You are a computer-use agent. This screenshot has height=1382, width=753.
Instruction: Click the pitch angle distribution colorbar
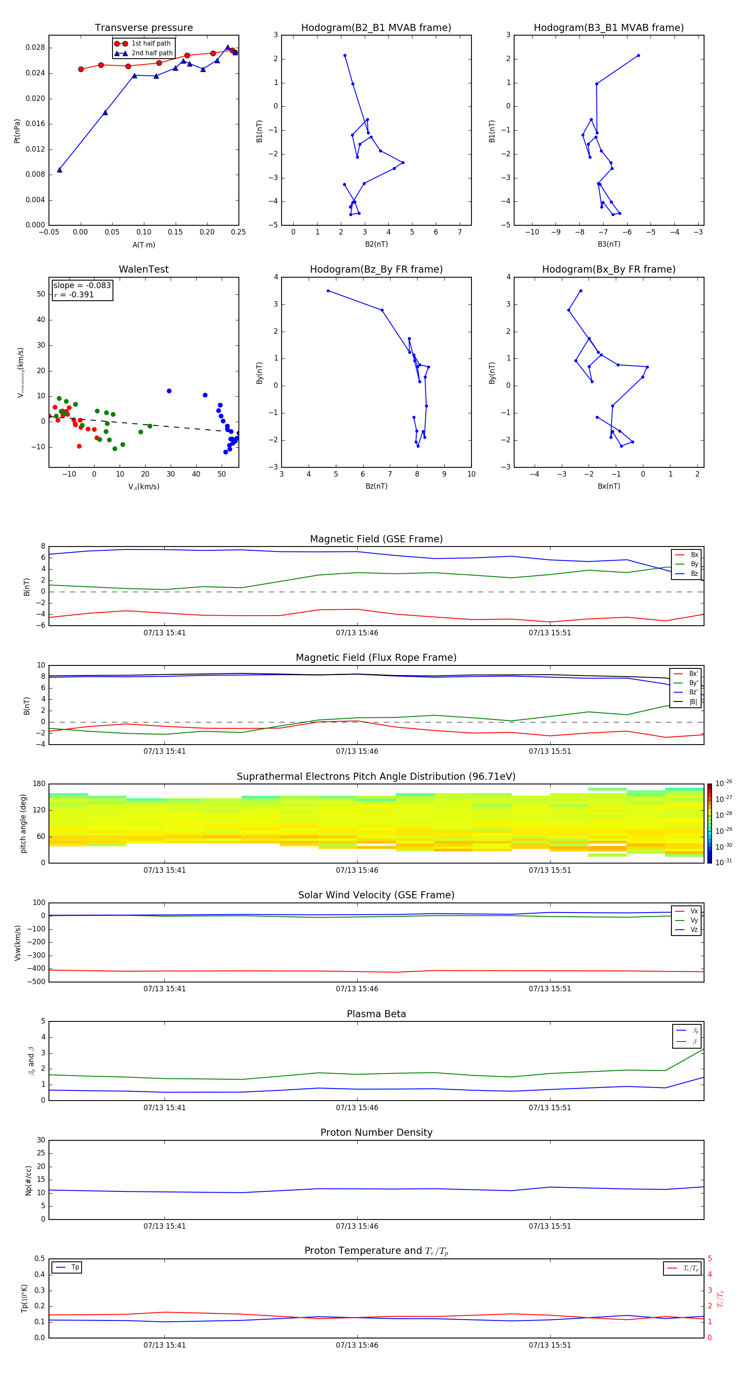tap(709, 823)
